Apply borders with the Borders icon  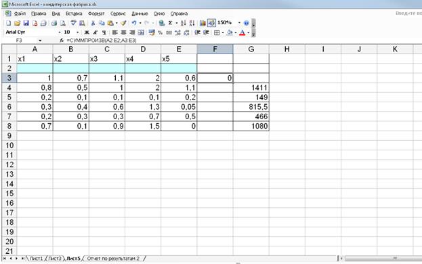point(217,32)
